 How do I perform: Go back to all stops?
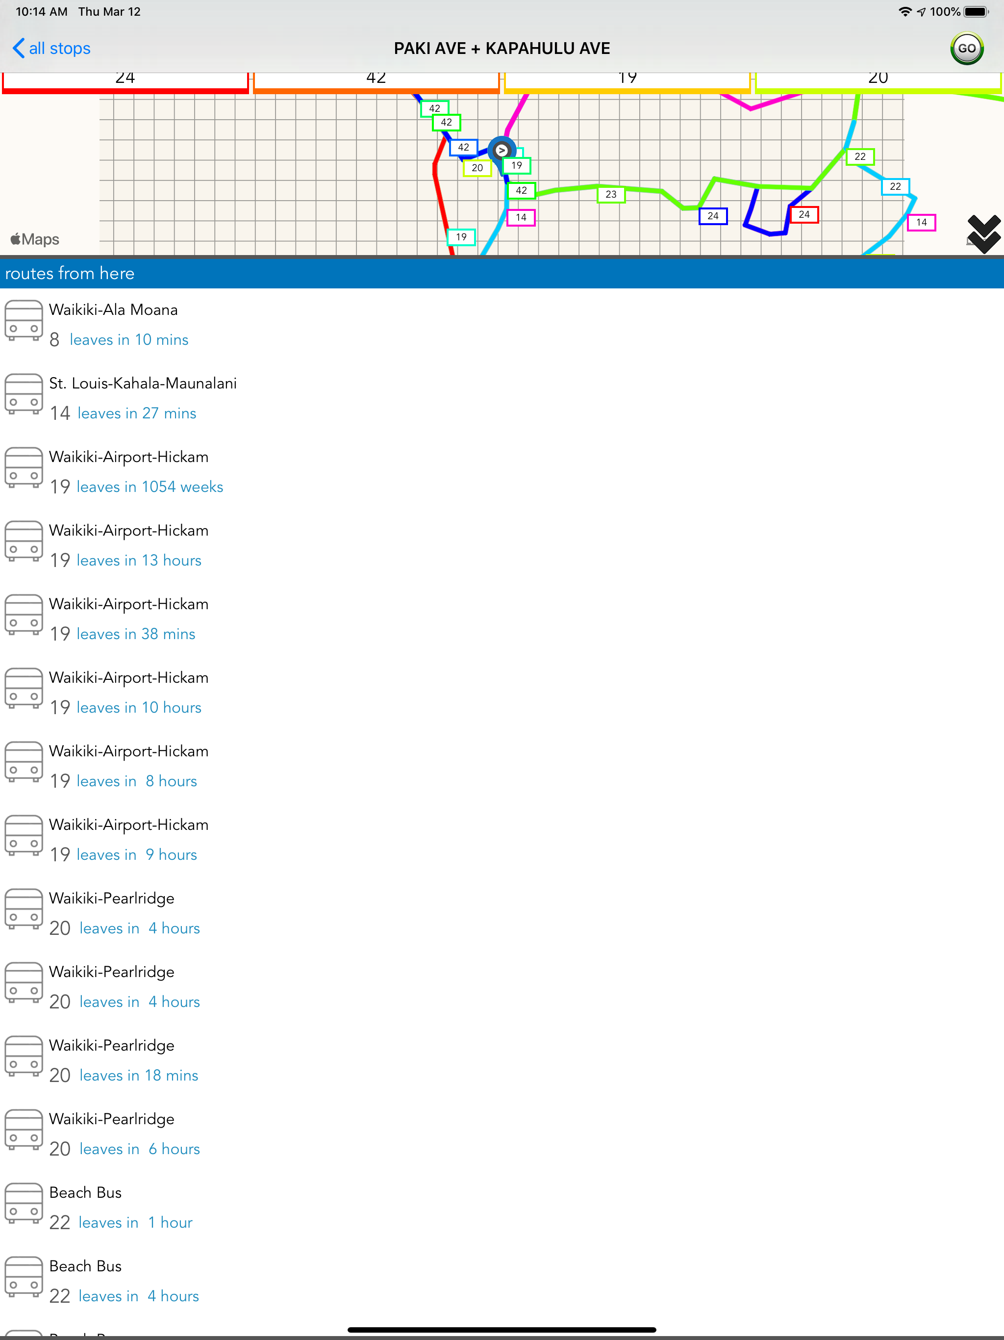pyautogui.click(x=51, y=49)
